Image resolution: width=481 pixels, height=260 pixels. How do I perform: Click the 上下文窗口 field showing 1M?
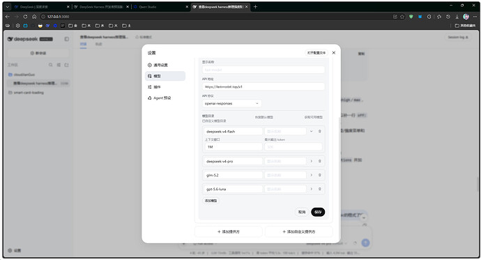click(x=233, y=147)
